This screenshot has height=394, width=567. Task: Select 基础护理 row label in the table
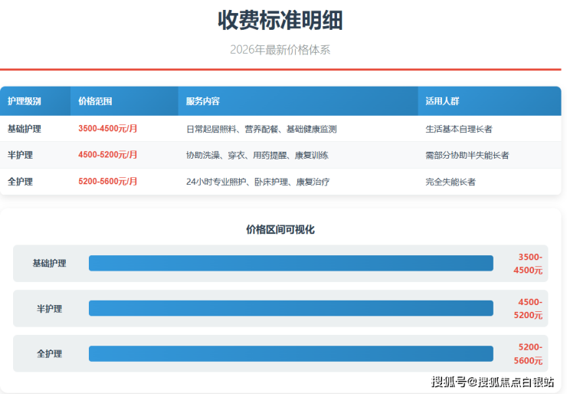25,129
